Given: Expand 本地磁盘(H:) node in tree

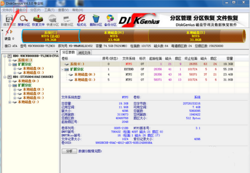Looking at the screenshot, I should [15, 69].
